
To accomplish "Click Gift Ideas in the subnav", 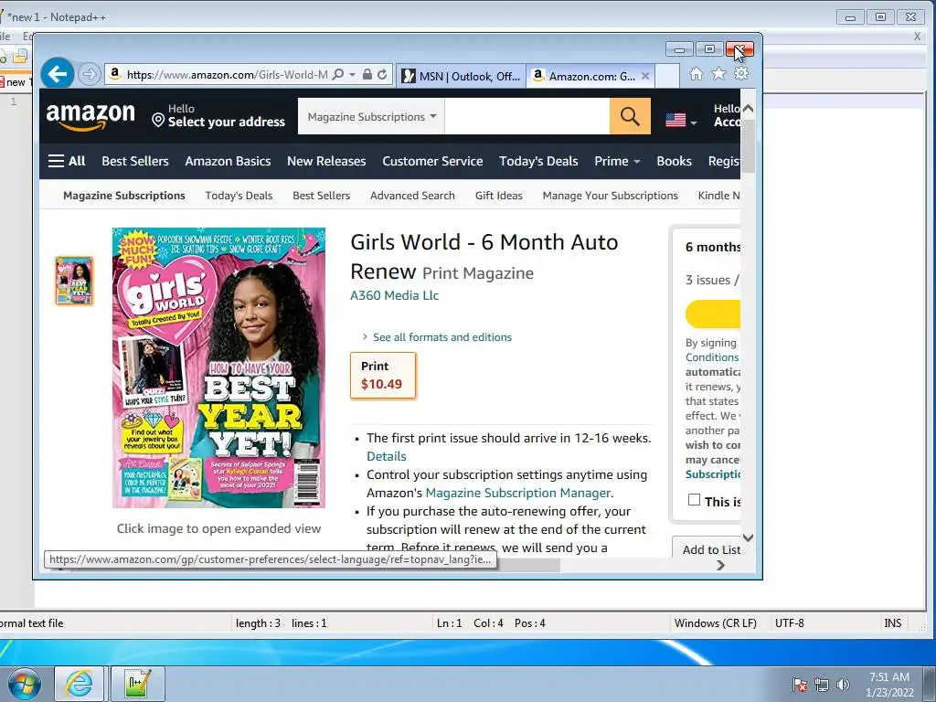I will 498,196.
